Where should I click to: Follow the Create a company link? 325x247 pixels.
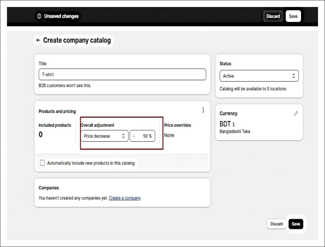pyautogui.click(x=124, y=198)
